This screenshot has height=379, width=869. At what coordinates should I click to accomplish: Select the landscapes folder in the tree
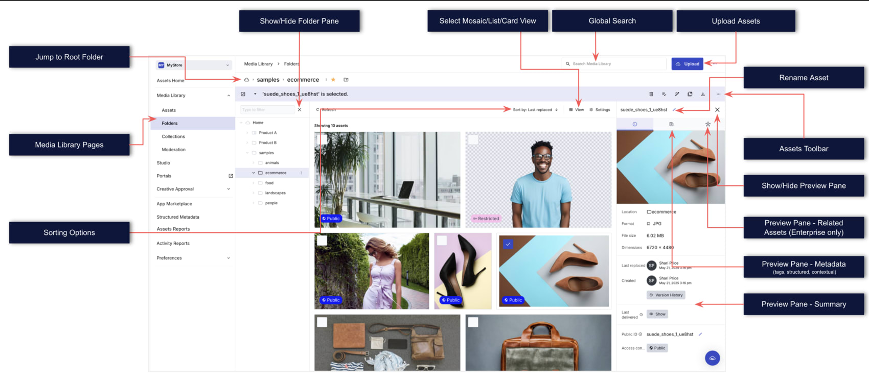(275, 193)
